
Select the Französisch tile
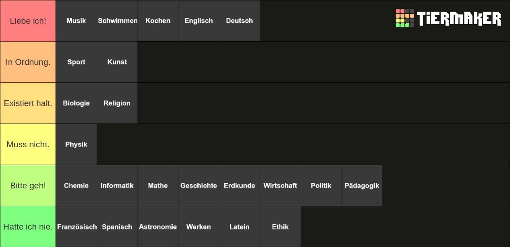(76, 226)
